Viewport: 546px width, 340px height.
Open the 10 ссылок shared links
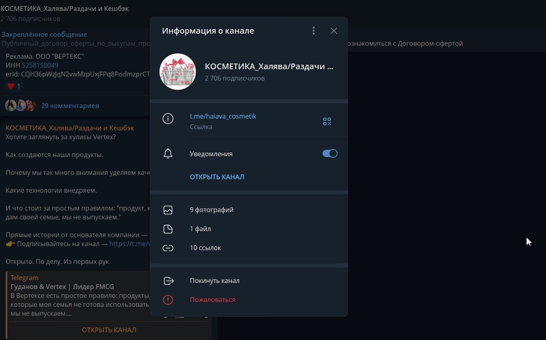(249, 248)
